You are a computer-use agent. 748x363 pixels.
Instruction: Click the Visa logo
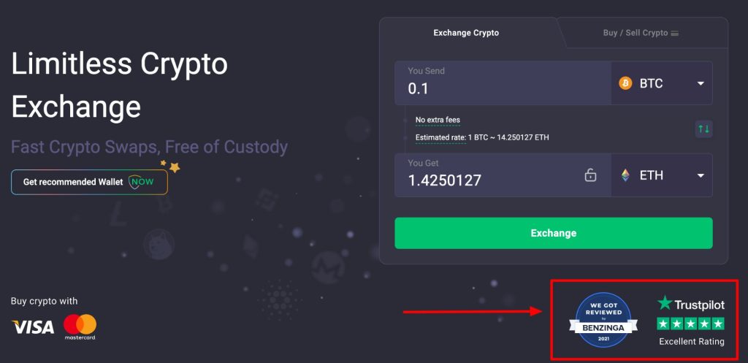[33, 326]
